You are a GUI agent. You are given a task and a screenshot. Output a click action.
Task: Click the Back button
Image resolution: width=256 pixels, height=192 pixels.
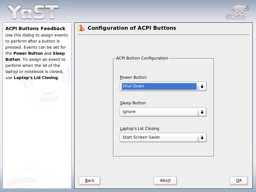point(90,180)
